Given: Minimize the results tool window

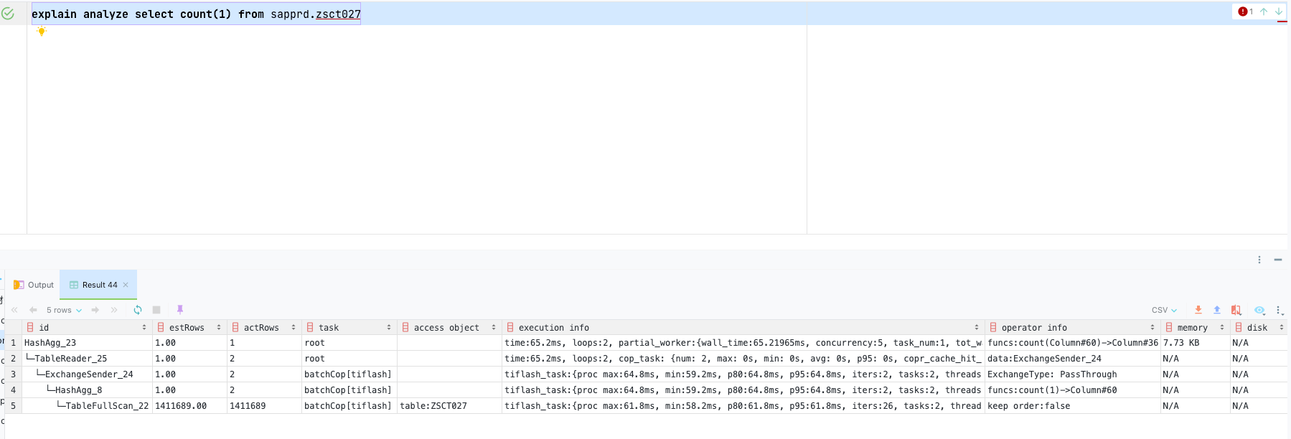Looking at the screenshot, I should [x=1278, y=260].
